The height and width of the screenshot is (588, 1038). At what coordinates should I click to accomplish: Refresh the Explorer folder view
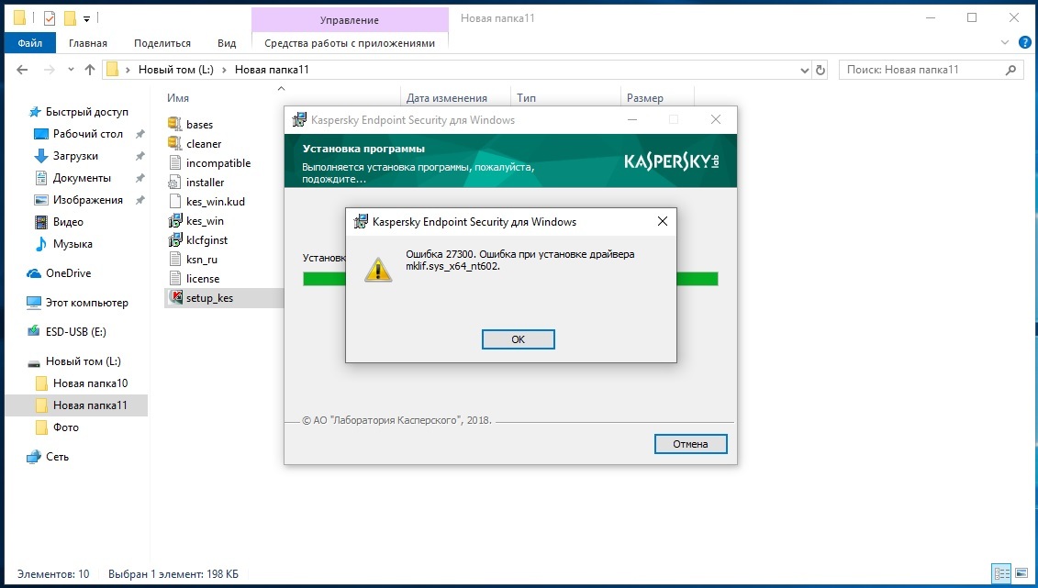pos(820,70)
